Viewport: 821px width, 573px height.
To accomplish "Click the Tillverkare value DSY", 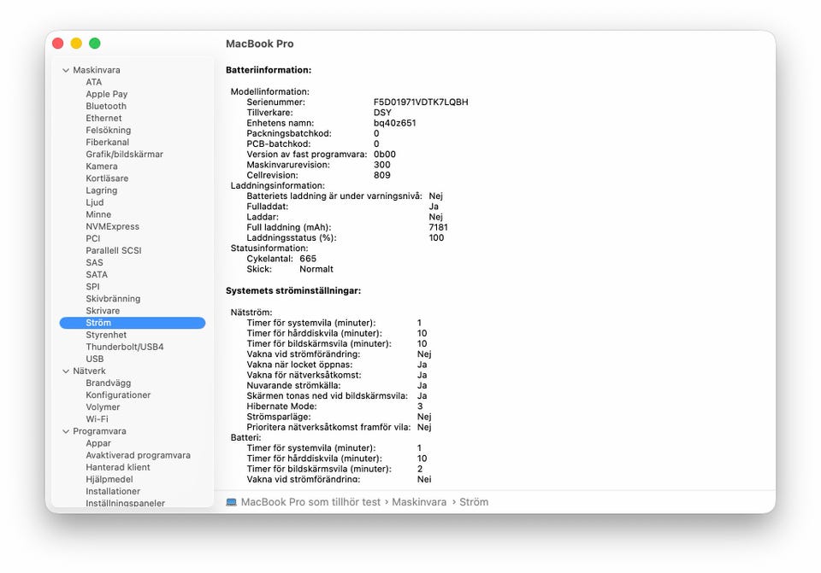I will [x=382, y=113].
